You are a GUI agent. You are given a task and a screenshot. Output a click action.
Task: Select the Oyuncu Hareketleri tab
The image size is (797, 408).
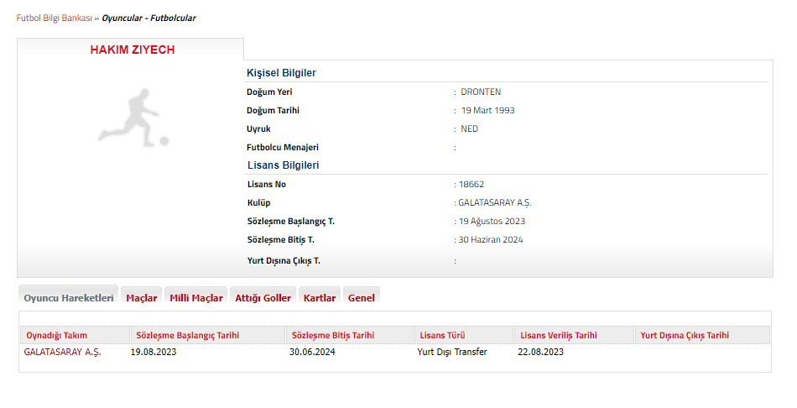pos(68,298)
